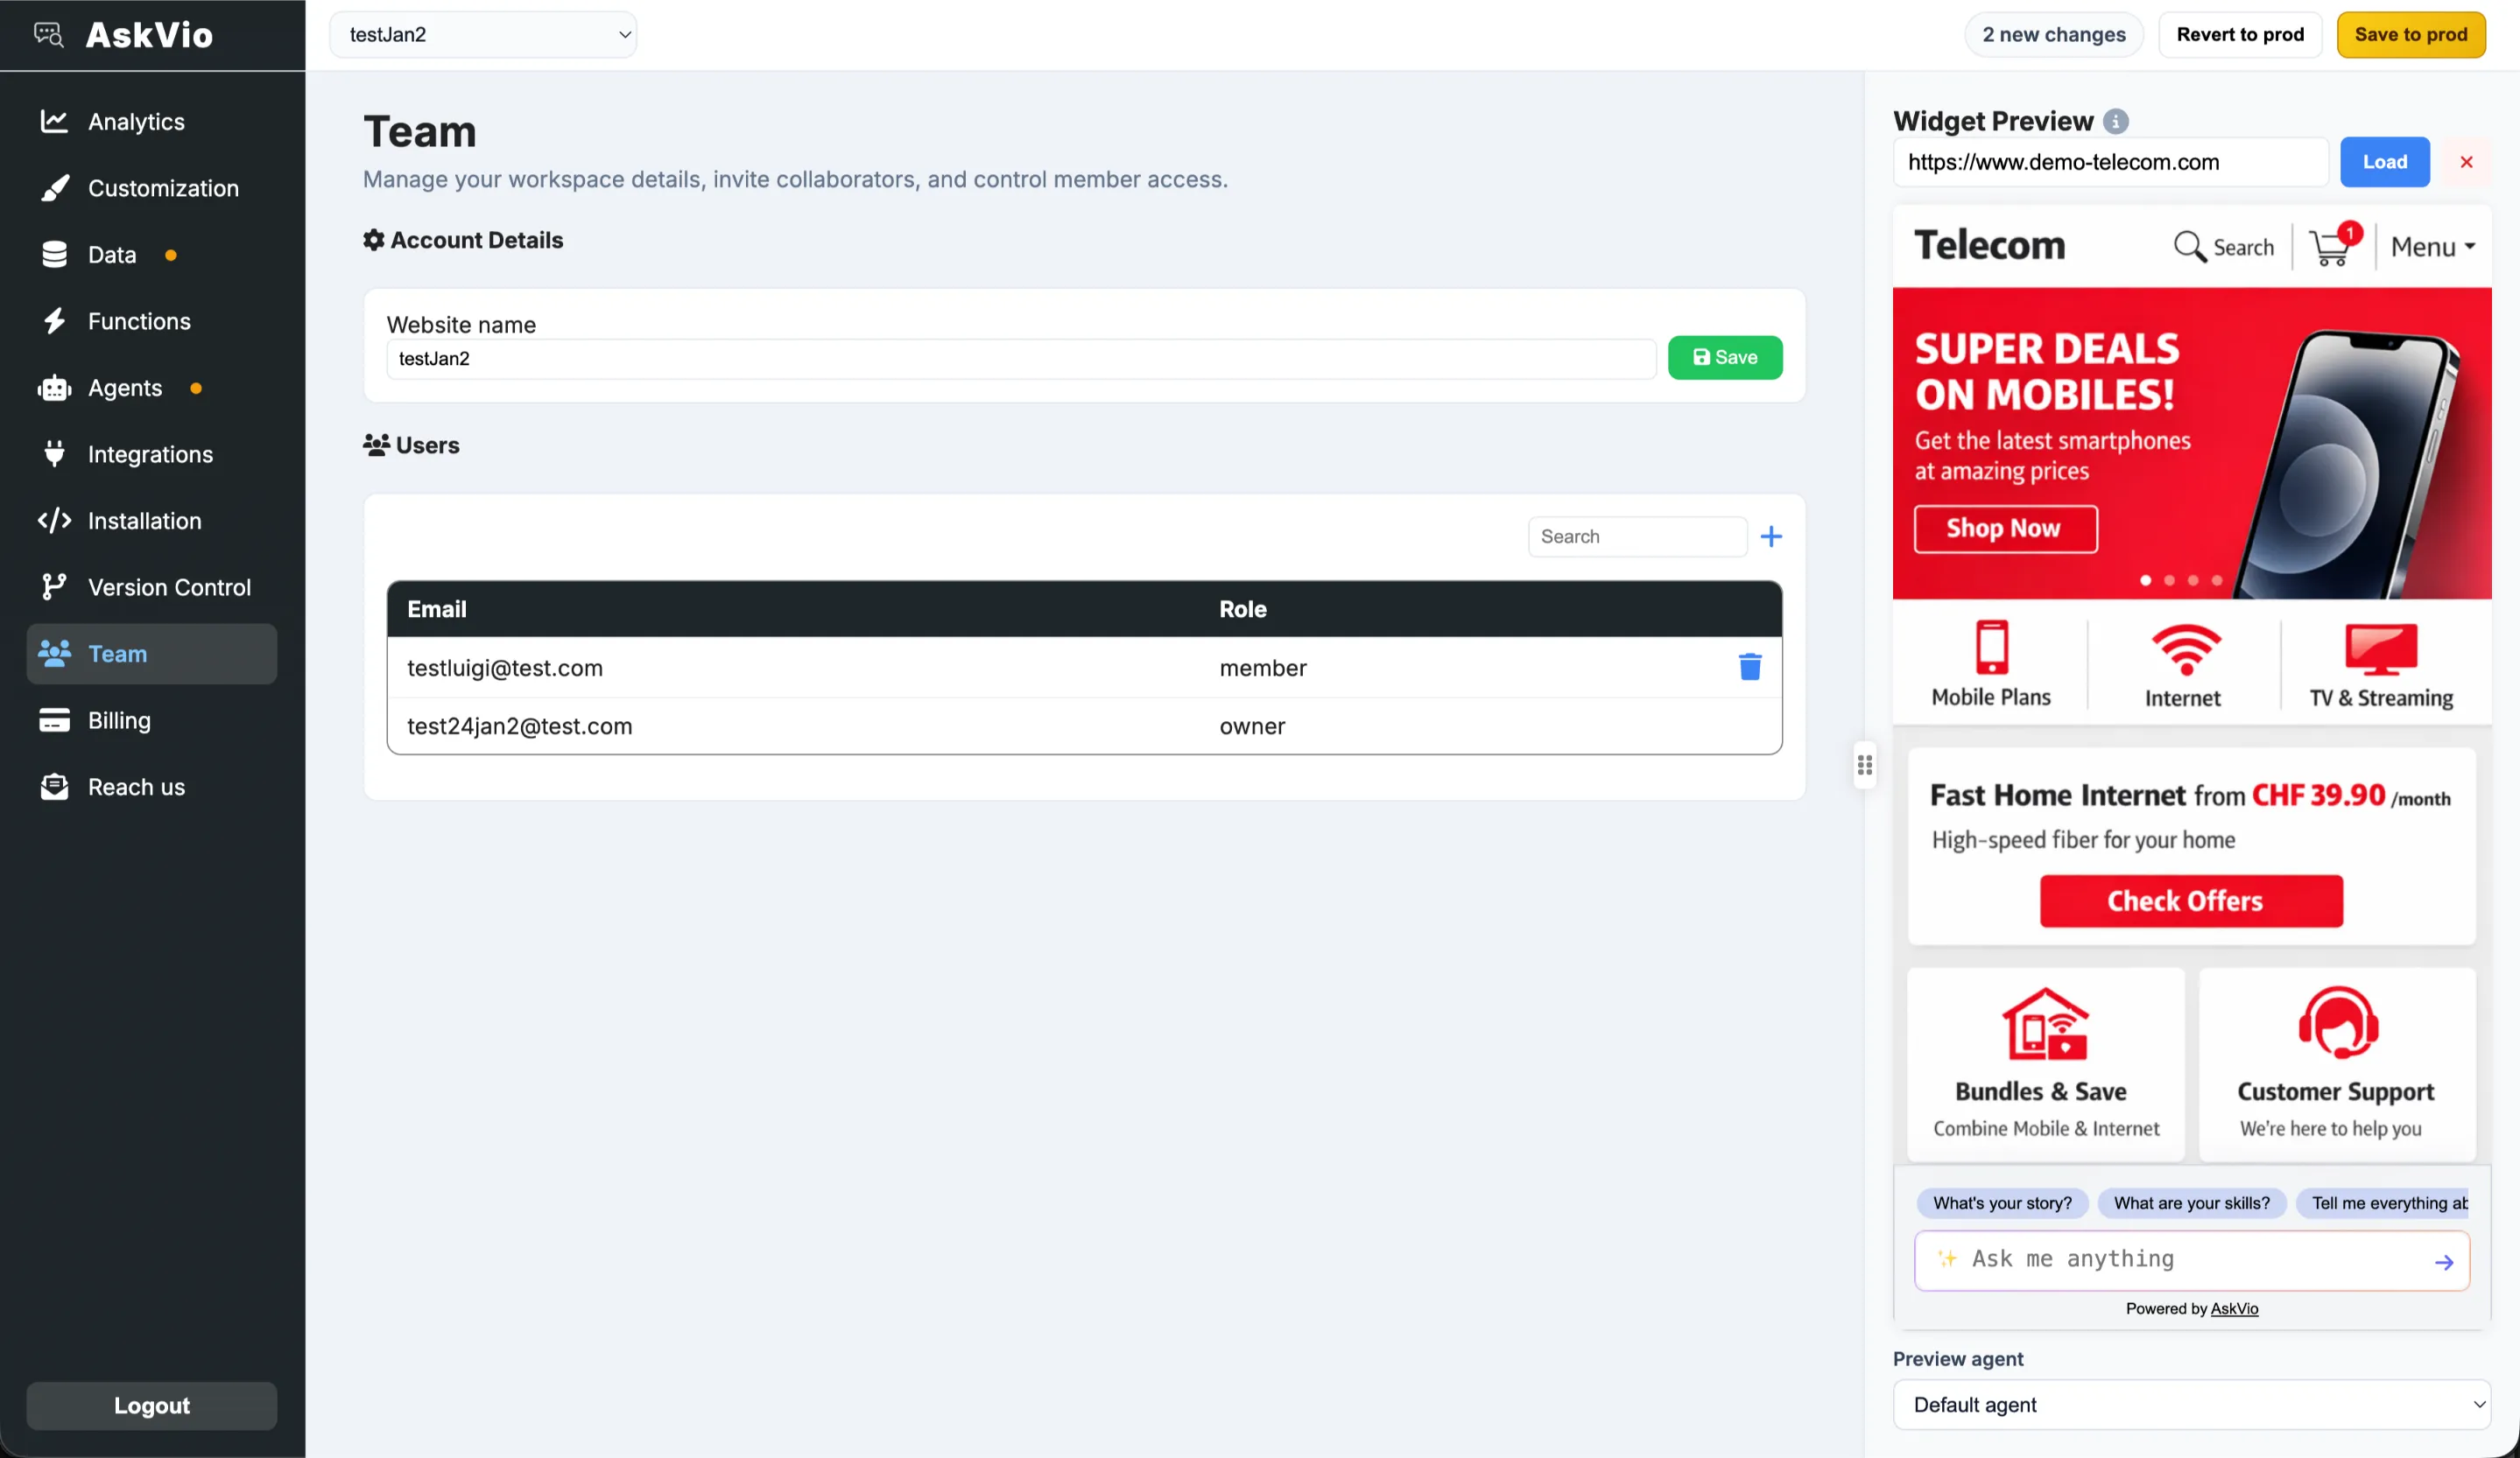Select "What's your story?" suggestion chip
This screenshot has width=2520, height=1458.
(x=2002, y=1202)
